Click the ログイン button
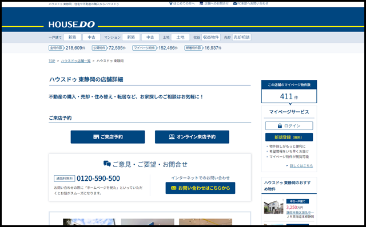366x227 pixels. 289,125
